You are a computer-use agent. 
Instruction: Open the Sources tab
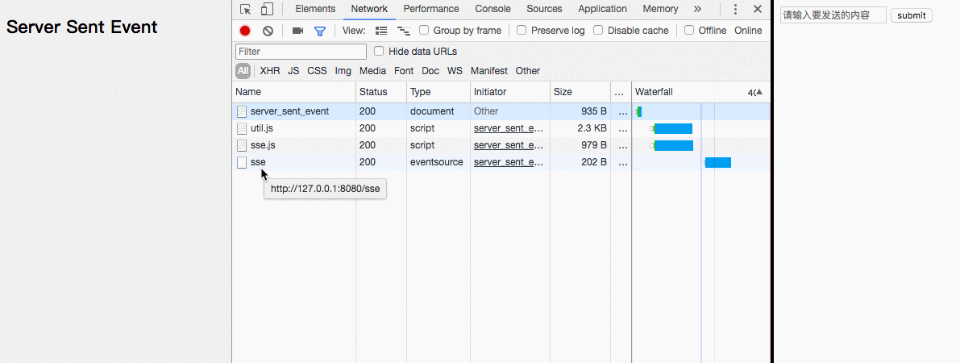[x=544, y=10]
